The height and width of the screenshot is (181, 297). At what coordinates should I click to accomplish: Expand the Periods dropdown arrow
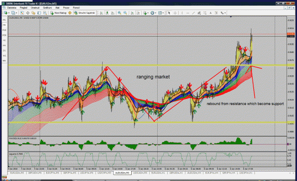(155, 13)
